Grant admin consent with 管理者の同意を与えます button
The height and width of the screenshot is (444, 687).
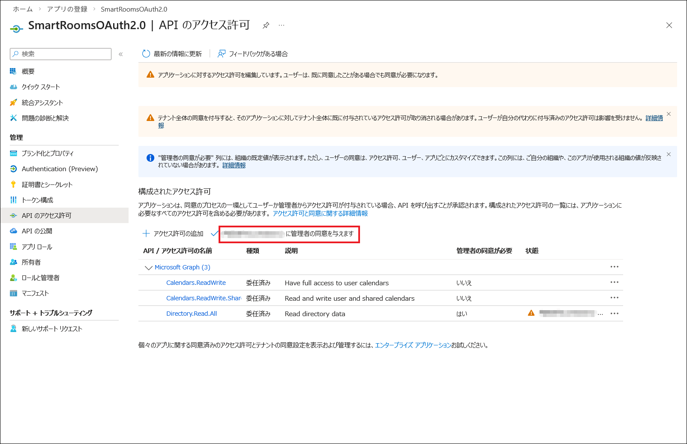[x=289, y=234]
